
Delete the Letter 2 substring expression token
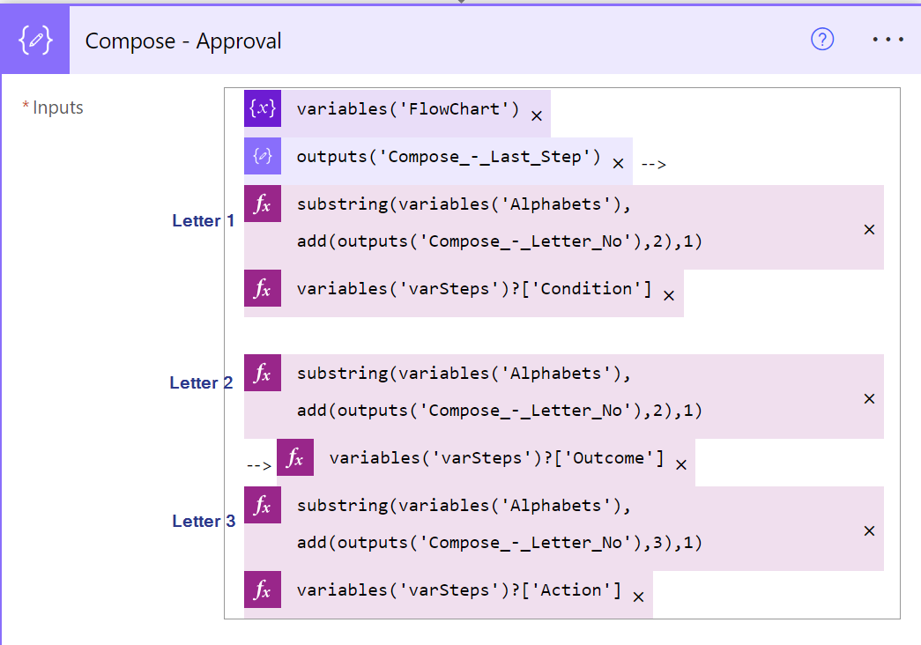[869, 397]
